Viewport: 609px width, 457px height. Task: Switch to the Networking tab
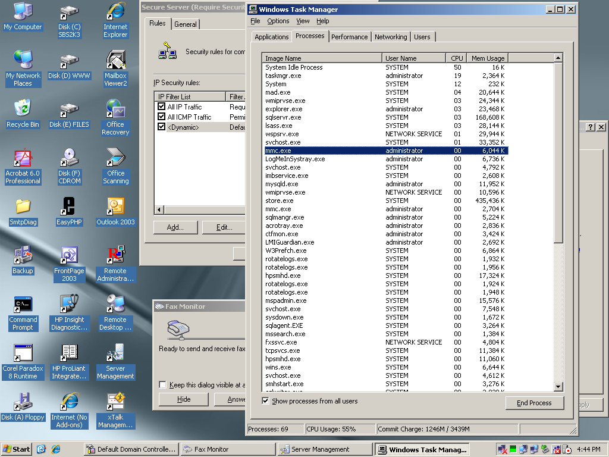pos(391,37)
